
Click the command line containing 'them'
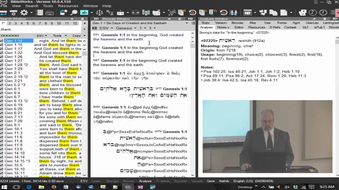41,29
